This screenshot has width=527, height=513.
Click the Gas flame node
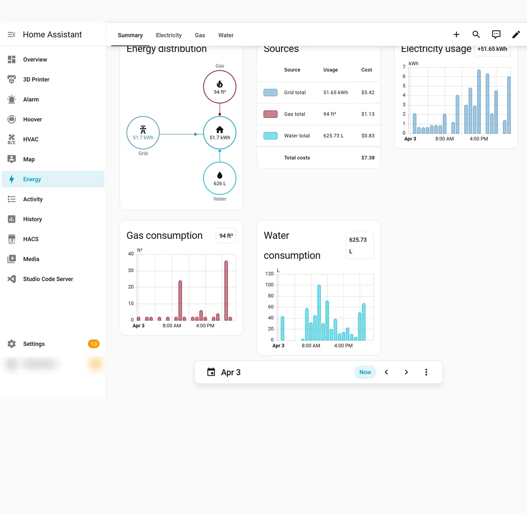[x=220, y=87]
